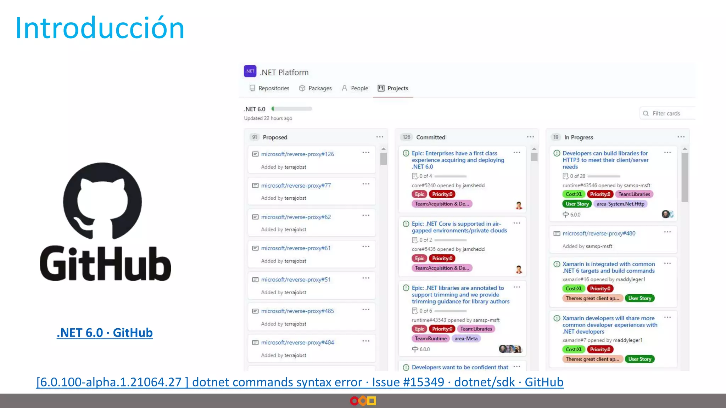The width and height of the screenshot is (726, 408).
Task: Click User Story label on xamarin#16 card
Action: tap(640, 298)
